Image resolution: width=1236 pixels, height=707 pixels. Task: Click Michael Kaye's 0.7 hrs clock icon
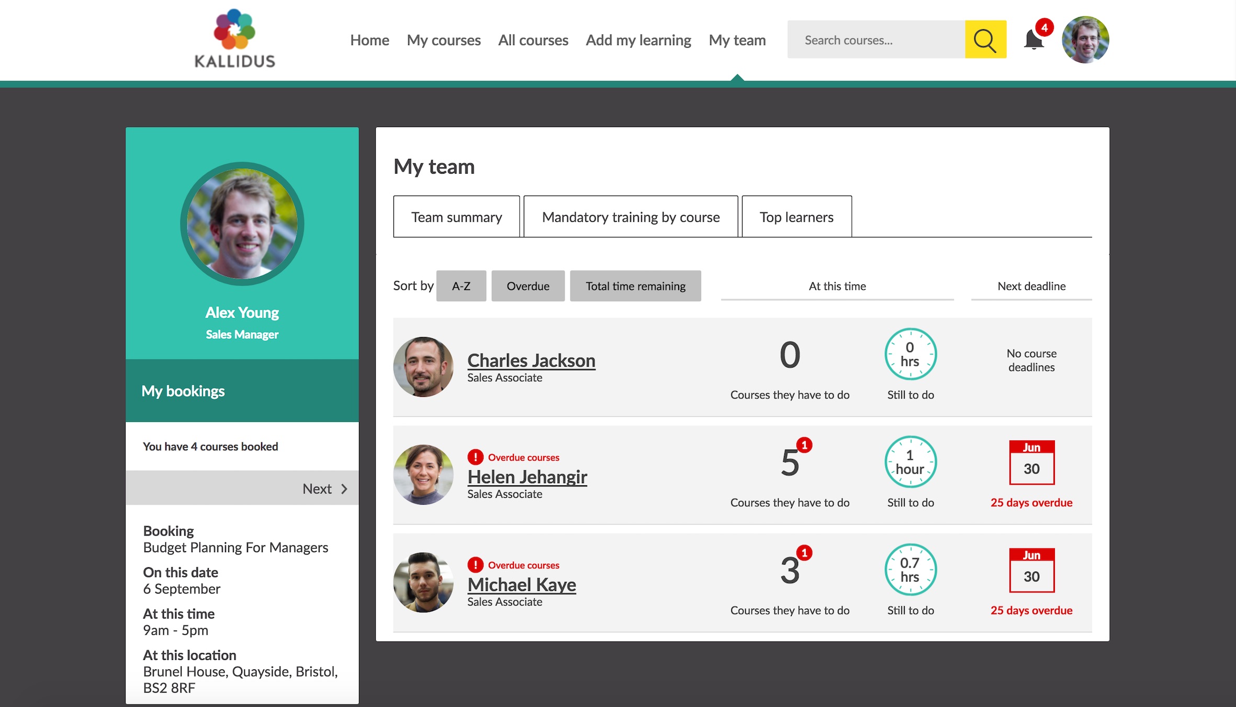click(x=910, y=569)
